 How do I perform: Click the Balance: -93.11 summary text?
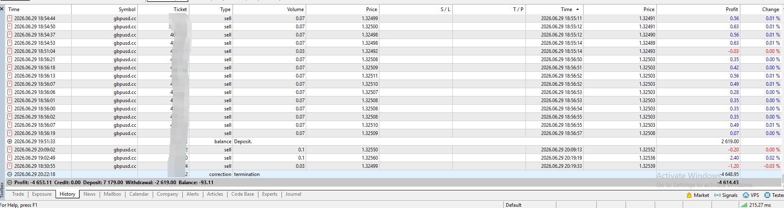click(196, 183)
